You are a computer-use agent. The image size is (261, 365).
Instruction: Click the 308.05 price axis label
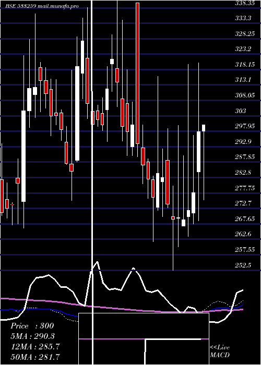[x=244, y=95]
